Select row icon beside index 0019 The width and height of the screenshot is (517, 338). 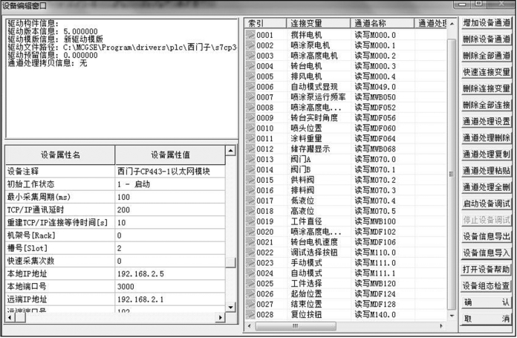tap(250, 221)
